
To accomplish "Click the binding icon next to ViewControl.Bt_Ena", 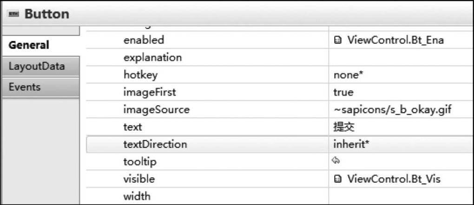I will (338, 40).
